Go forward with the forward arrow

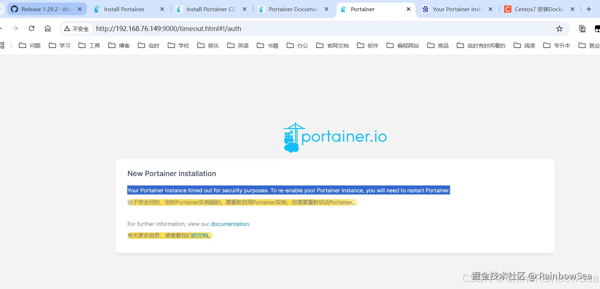15,29
